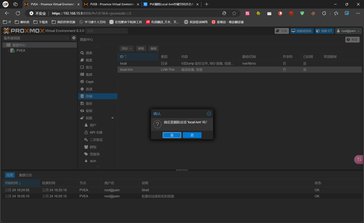Open the Ceph menu entry
Image resolution: width=364 pixels, height=223 pixels.
click(x=98, y=82)
